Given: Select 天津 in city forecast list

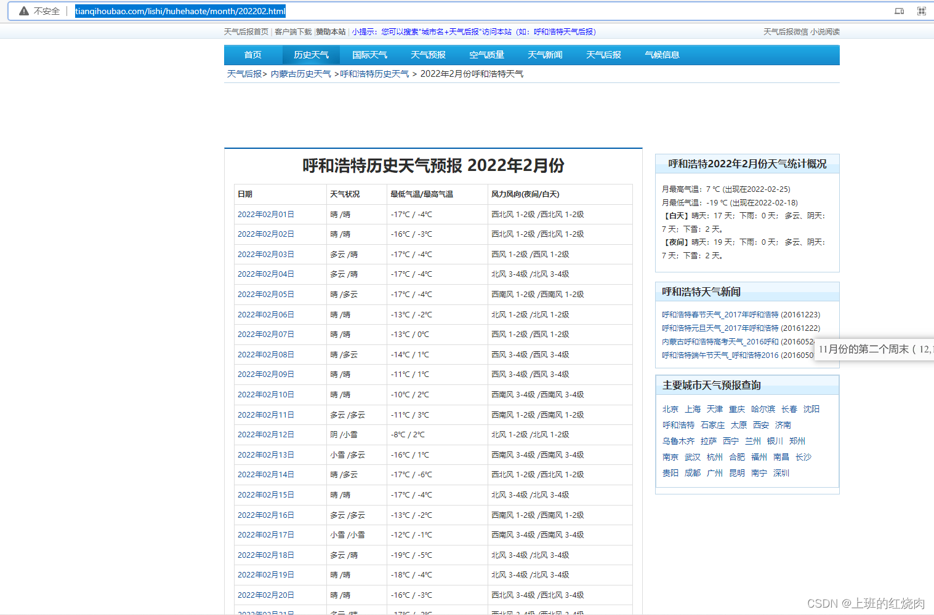Looking at the screenshot, I should [x=715, y=409].
